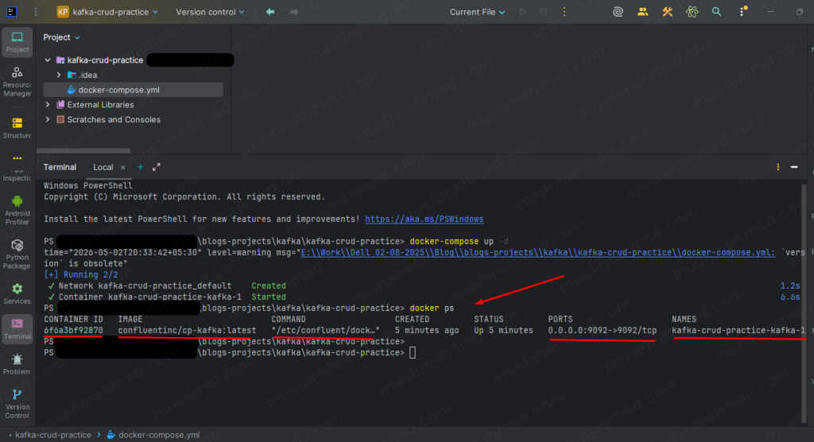Open the Services tool window

coord(17,293)
